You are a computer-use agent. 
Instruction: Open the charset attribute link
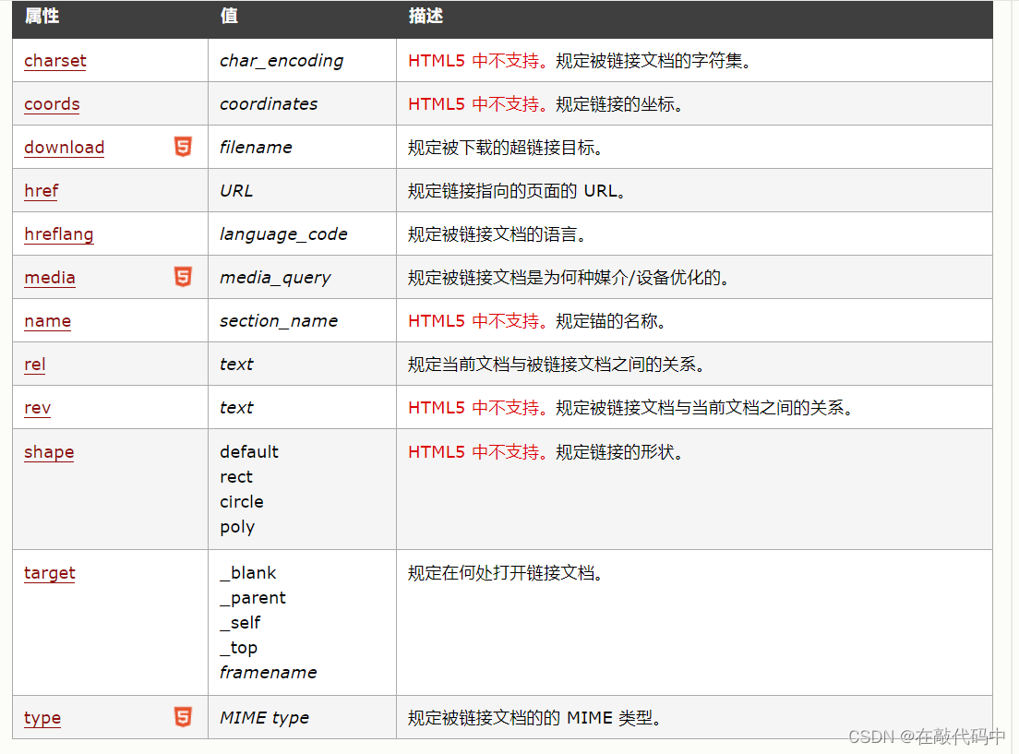(x=55, y=61)
